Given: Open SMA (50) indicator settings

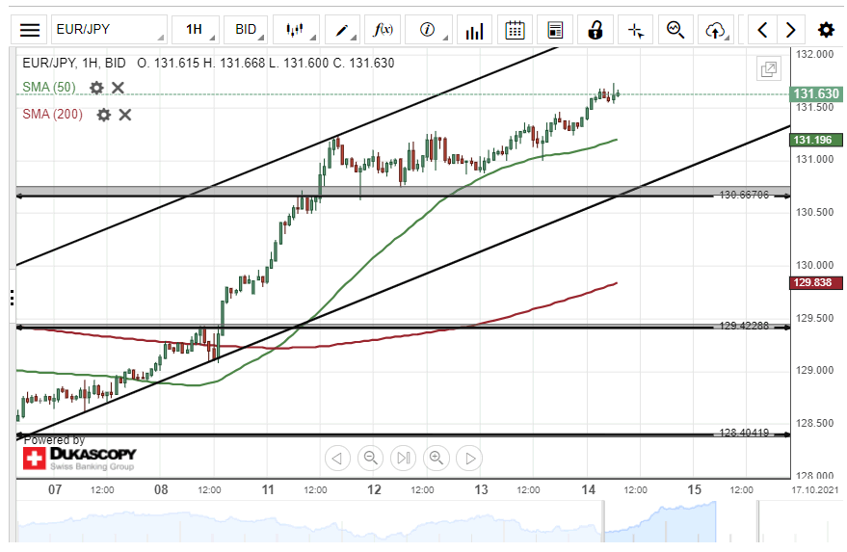Looking at the screenshot, I should 96,88.
